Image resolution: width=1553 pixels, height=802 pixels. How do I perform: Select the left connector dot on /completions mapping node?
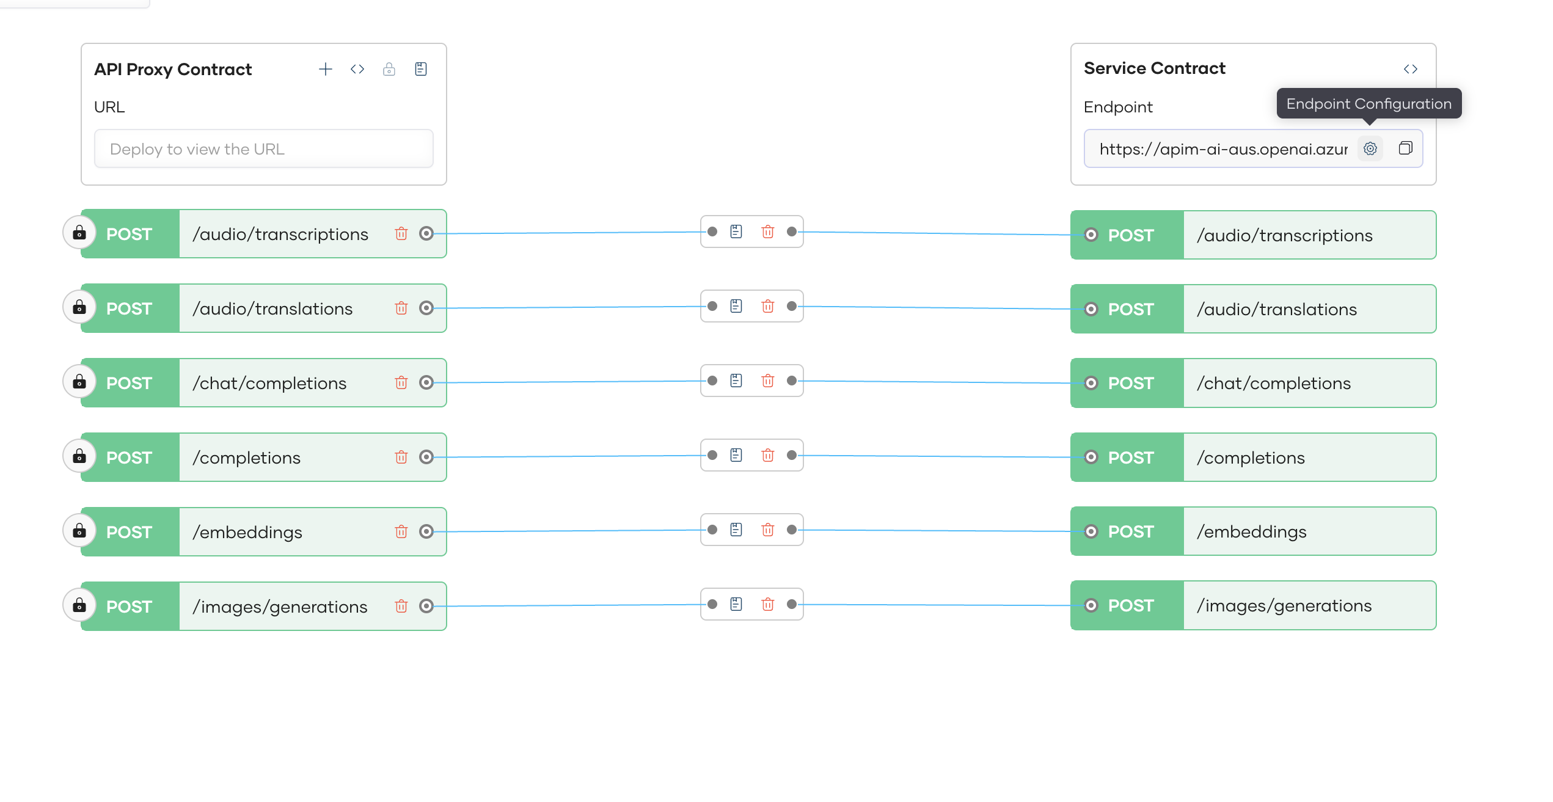coord(712,454)
